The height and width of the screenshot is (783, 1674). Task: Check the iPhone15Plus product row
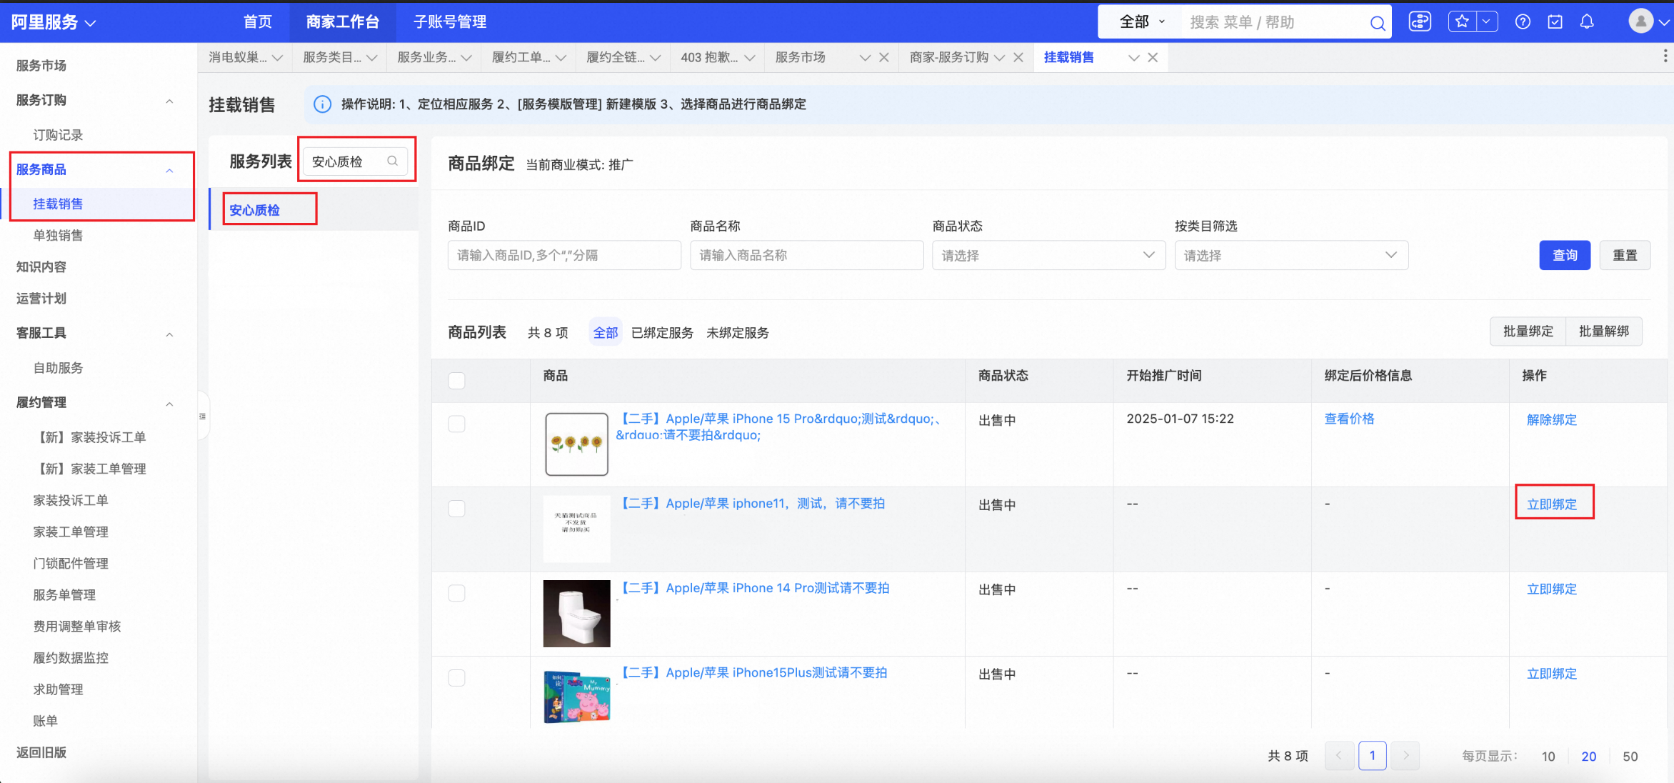(x=456, y=677)
